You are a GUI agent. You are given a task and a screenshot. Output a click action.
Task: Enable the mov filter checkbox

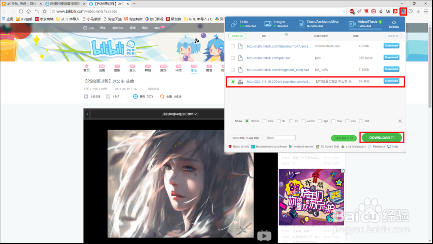coord(333,121)
